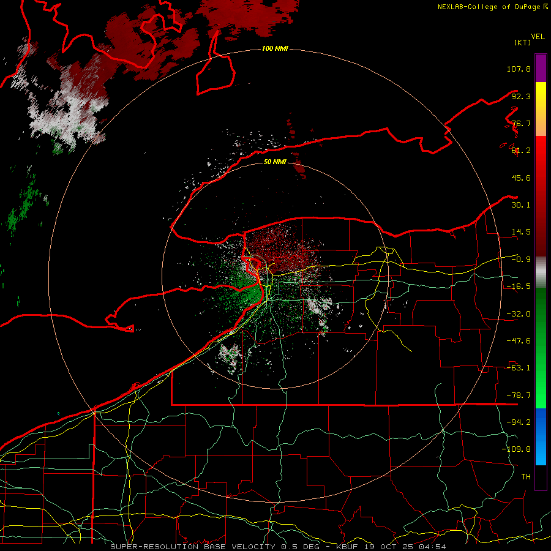Click the 45.6 legend value

521,178
